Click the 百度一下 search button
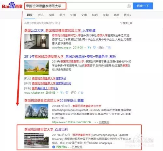The height and width of the screenshot is (151, 163). click(x=143, y=6)
